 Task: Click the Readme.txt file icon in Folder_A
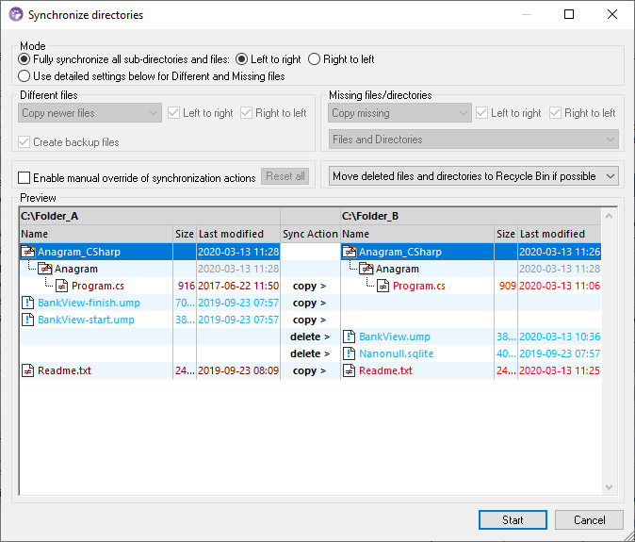coord(28,370)
